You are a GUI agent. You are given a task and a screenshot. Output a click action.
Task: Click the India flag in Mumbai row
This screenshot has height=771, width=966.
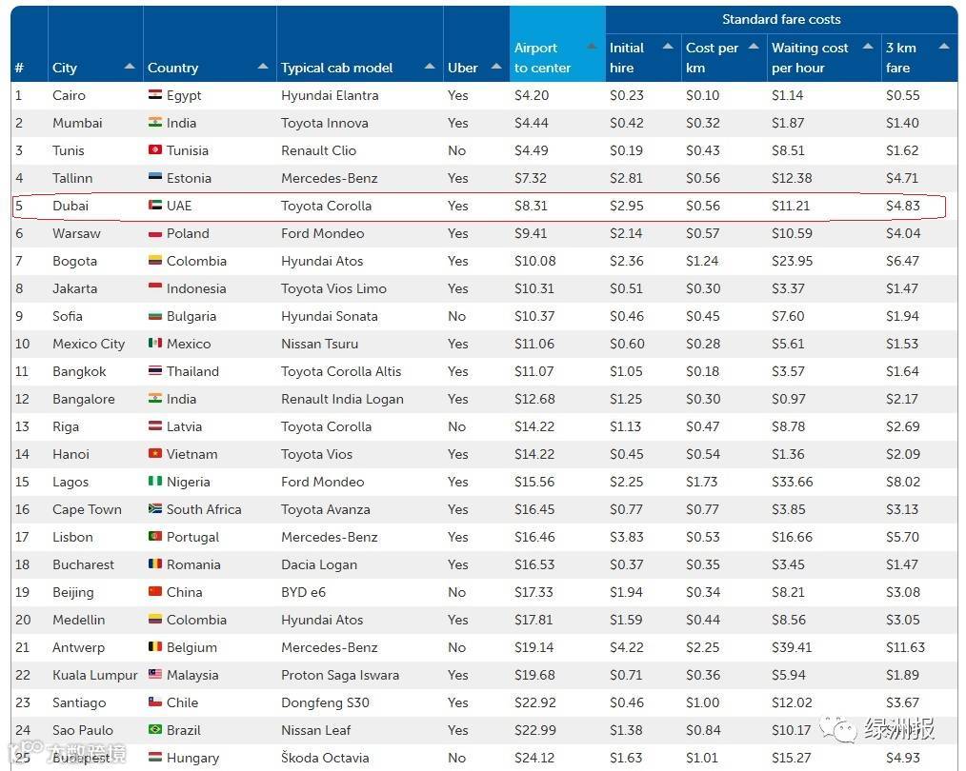pyautogui.click(x=155, y=123)
